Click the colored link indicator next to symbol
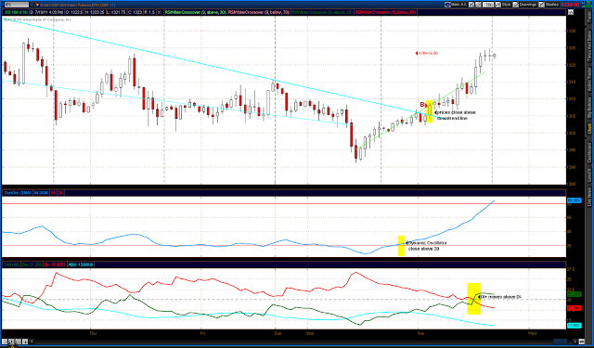The width and height of the screenshot is (594, 348). click(37, 5)
